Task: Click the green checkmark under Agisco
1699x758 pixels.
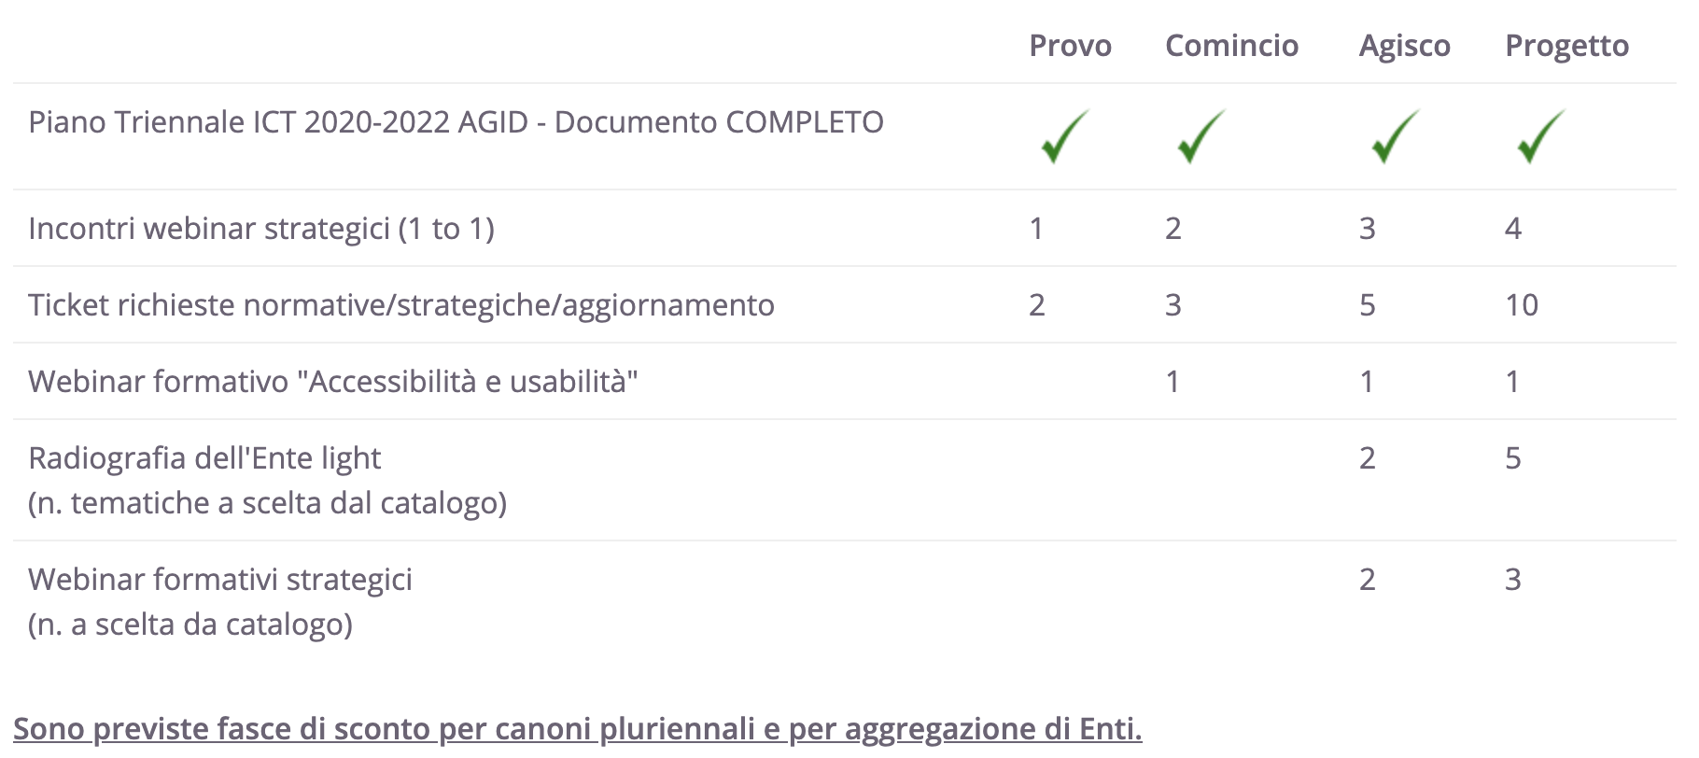Action: (1396, 136)
